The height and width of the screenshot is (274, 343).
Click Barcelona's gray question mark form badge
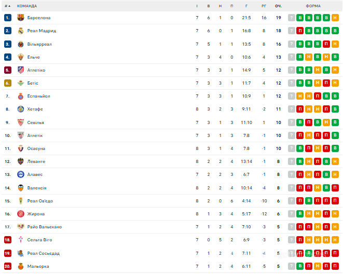point(292,18)
